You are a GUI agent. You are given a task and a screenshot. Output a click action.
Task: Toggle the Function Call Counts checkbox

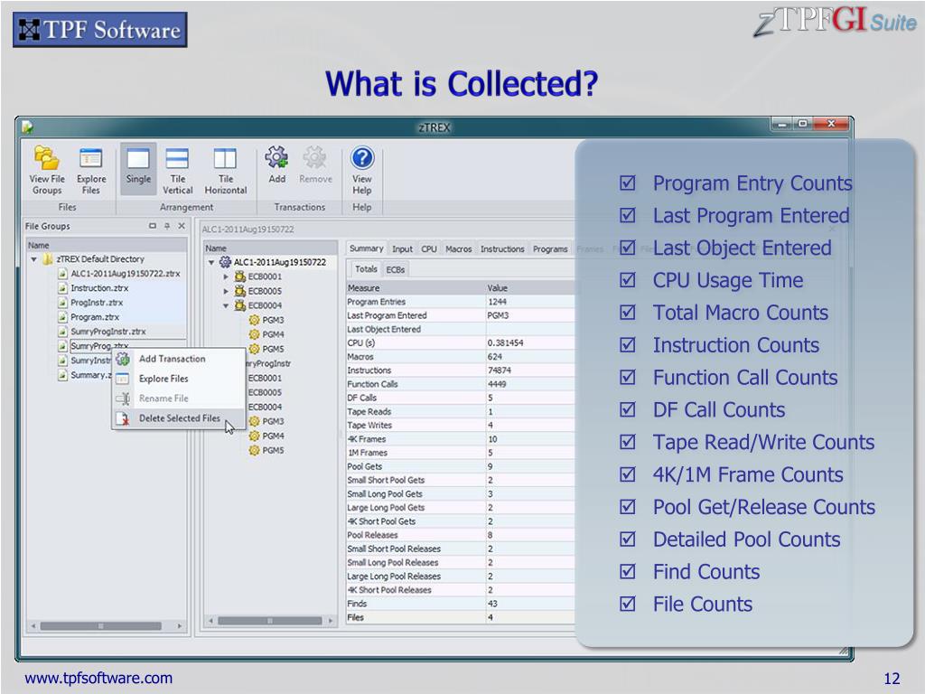tap(628, 377)
